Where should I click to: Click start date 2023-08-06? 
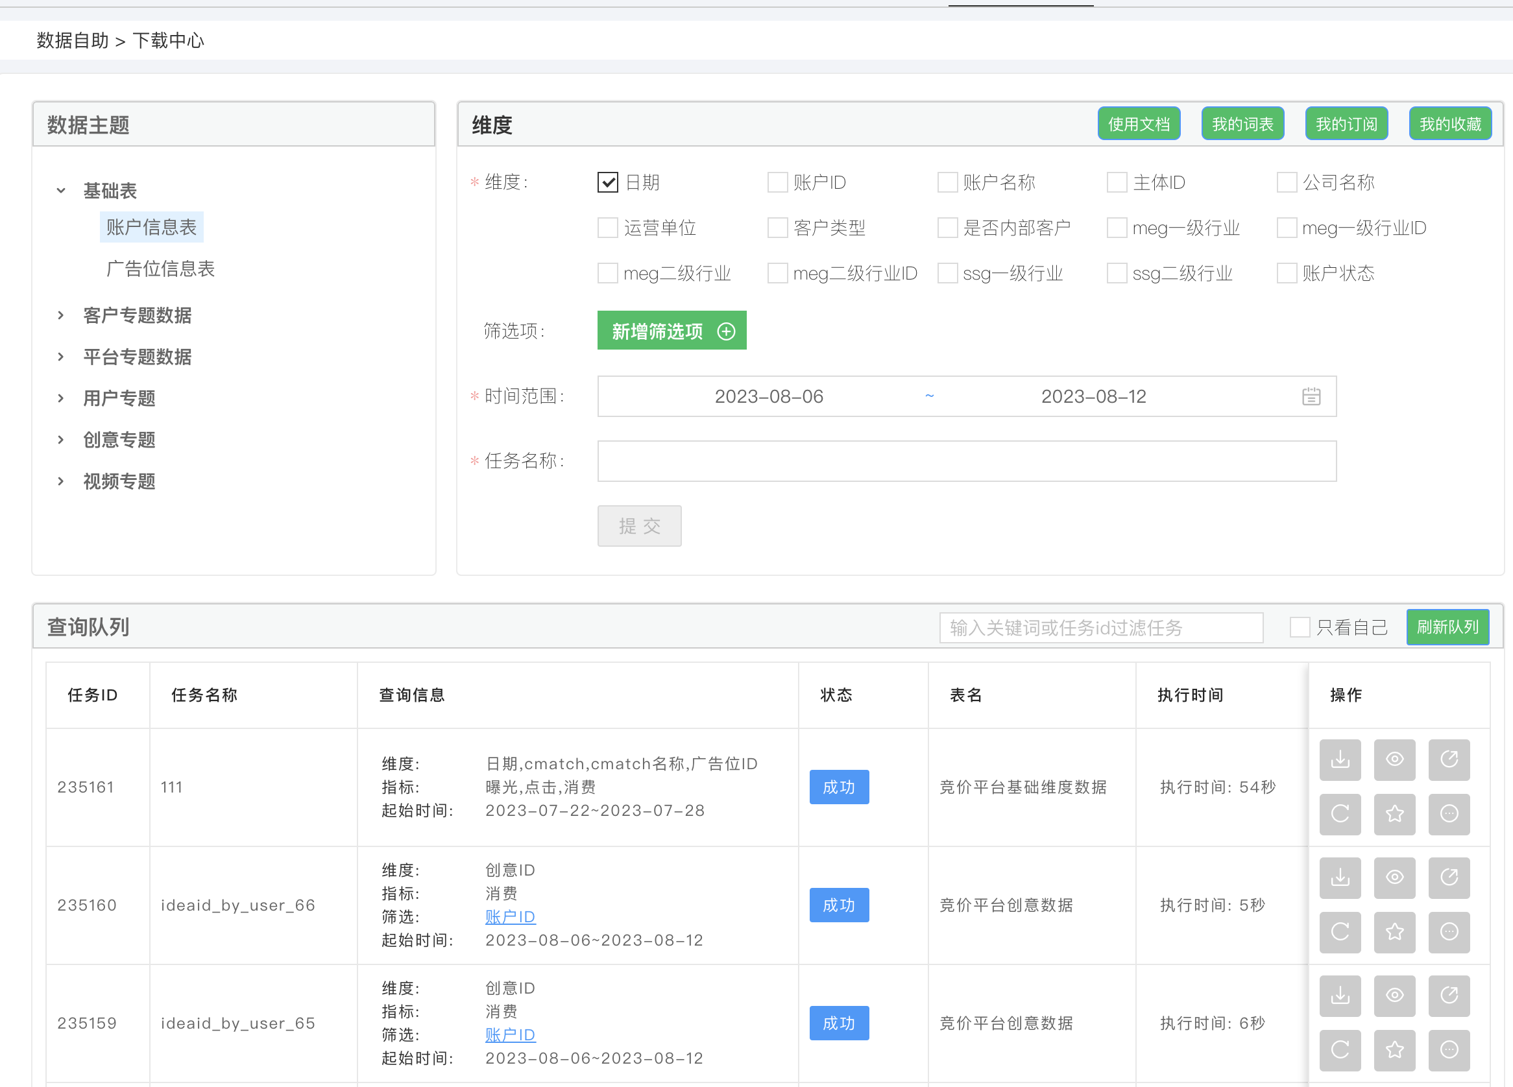coord(769,396)
